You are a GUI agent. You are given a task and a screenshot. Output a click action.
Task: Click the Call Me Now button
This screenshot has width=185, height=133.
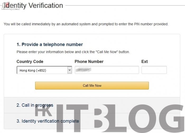tap(92, 86)
